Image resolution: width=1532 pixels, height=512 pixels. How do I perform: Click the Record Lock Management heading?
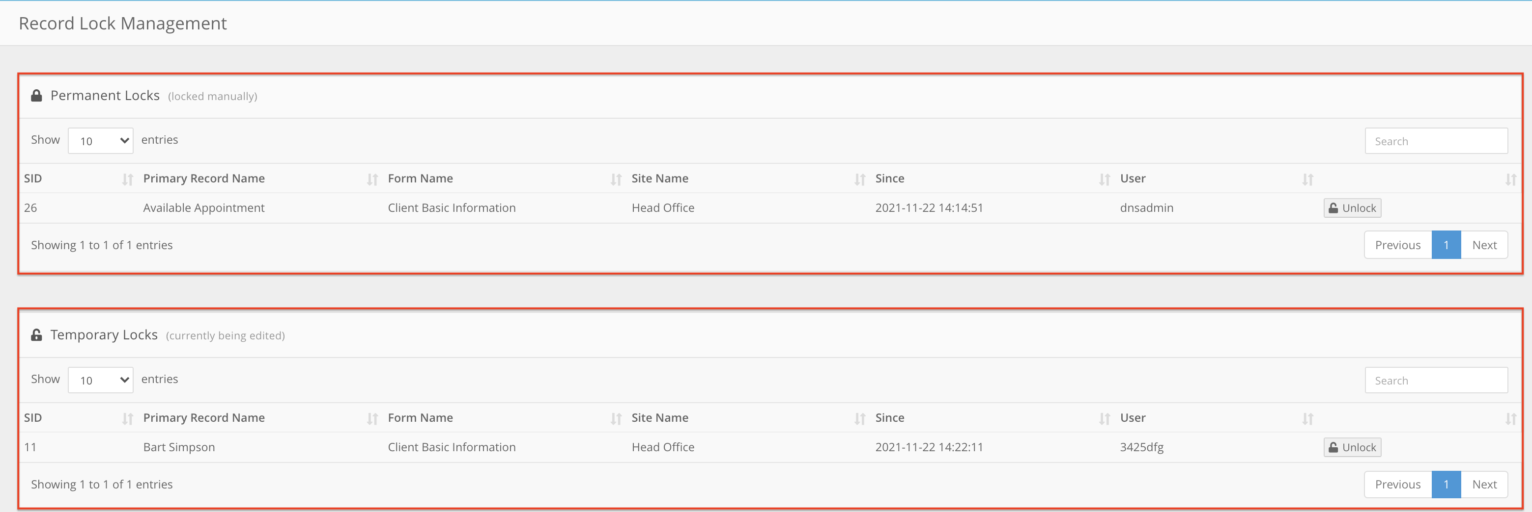(x=122, y=23)
